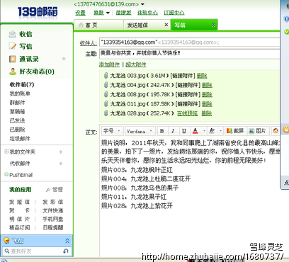Open the emoticon picker in editor toolbar
This screenshot has height=262, width=289.
[276, 131]
